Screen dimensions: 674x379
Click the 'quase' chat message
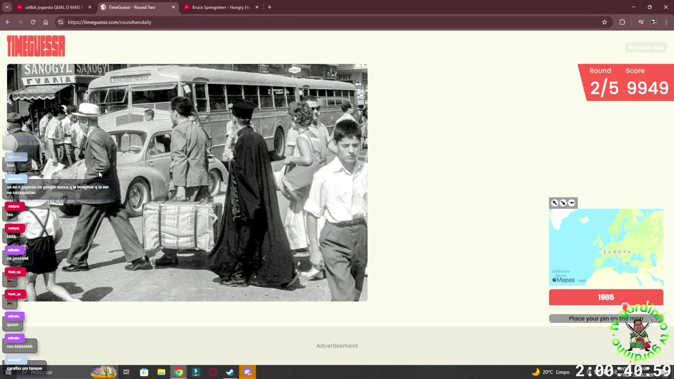(x=13, y=324)
